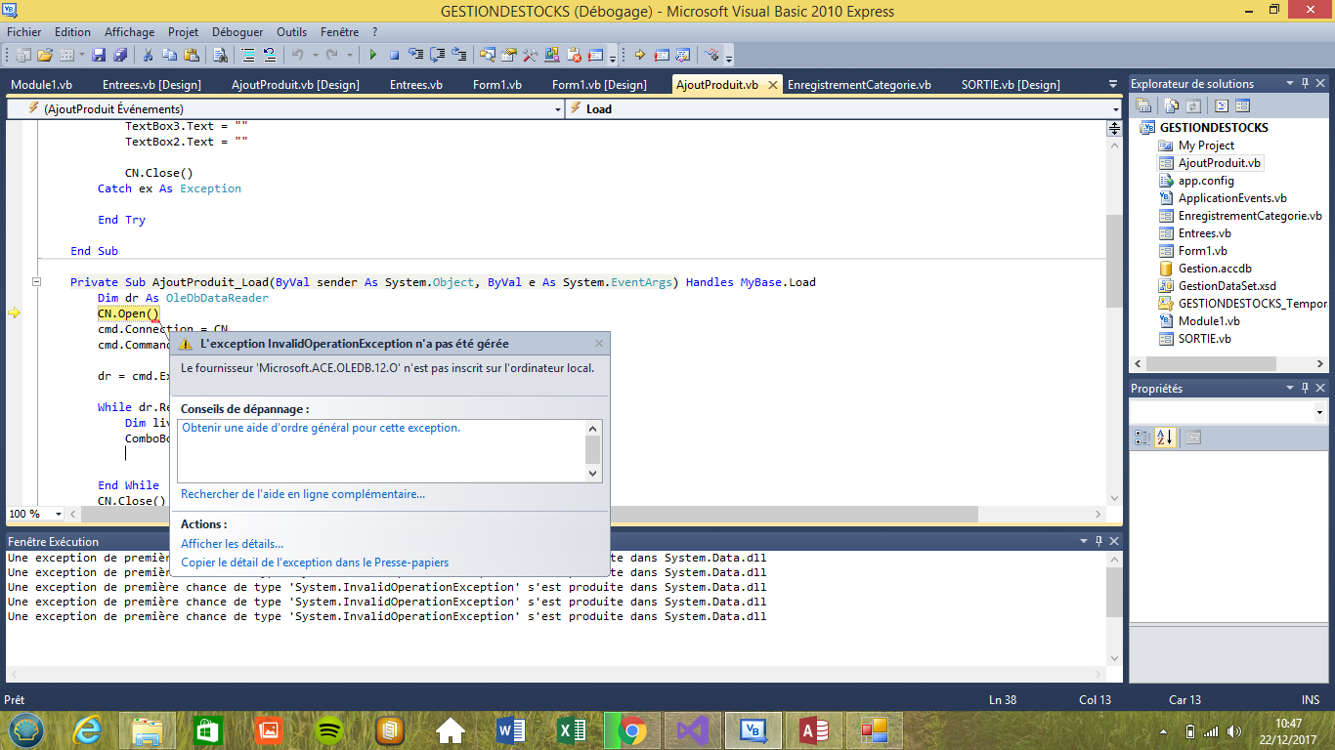
Task: Click the Step Into debug icon
Action: click(x=415, y=55)
